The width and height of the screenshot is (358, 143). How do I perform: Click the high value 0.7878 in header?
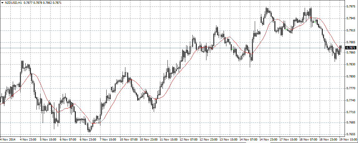pyautogui.click(x=38, y=3)
